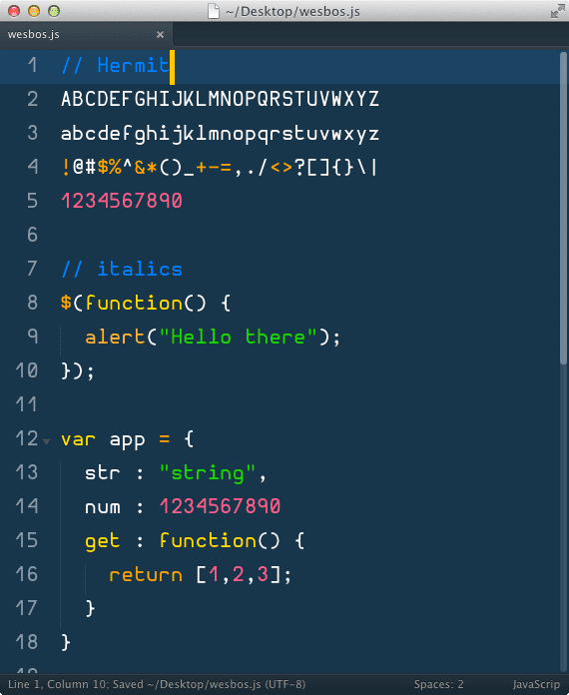This screenshot has height=695, width=569.
Task: Click the // italics comment on line 7
Action: [122, 269]
